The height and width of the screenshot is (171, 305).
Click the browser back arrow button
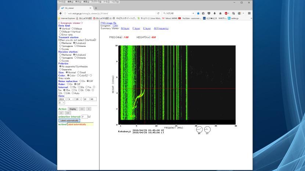coord(60,13)
